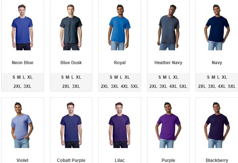238x163 pixels.
Task: Select size 2XL under Blue Dusk
Action: (x=66, y=86)
